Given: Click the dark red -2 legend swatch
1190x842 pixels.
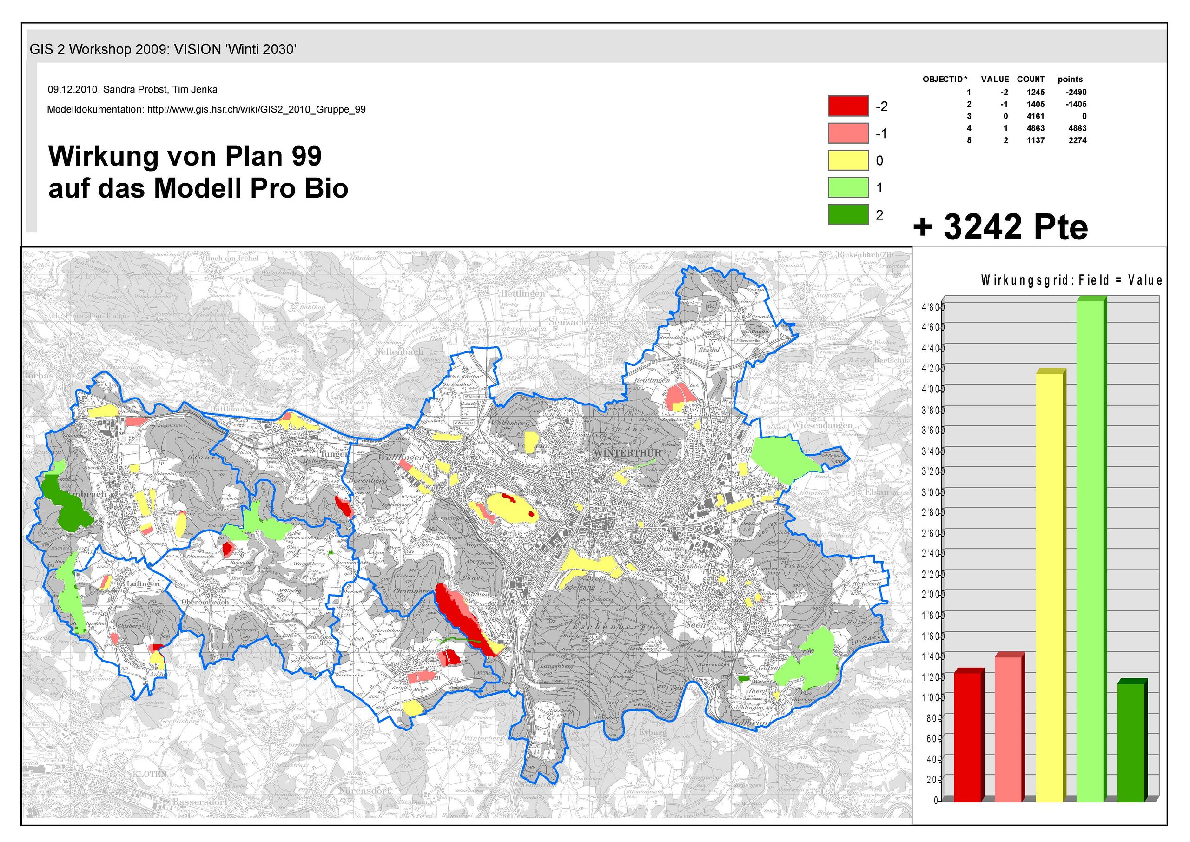Looking at the screenshot, I should coord(848,106).
